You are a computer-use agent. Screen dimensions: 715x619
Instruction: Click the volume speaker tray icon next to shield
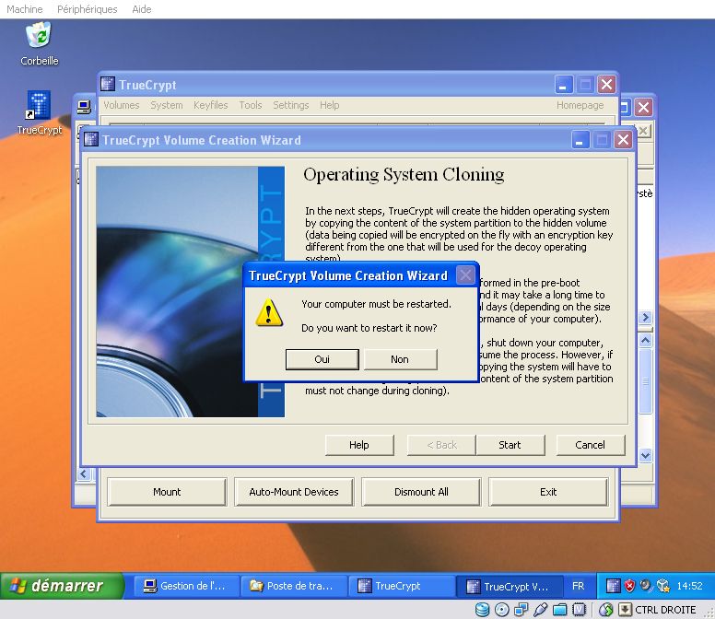click(x=646, y=585)
